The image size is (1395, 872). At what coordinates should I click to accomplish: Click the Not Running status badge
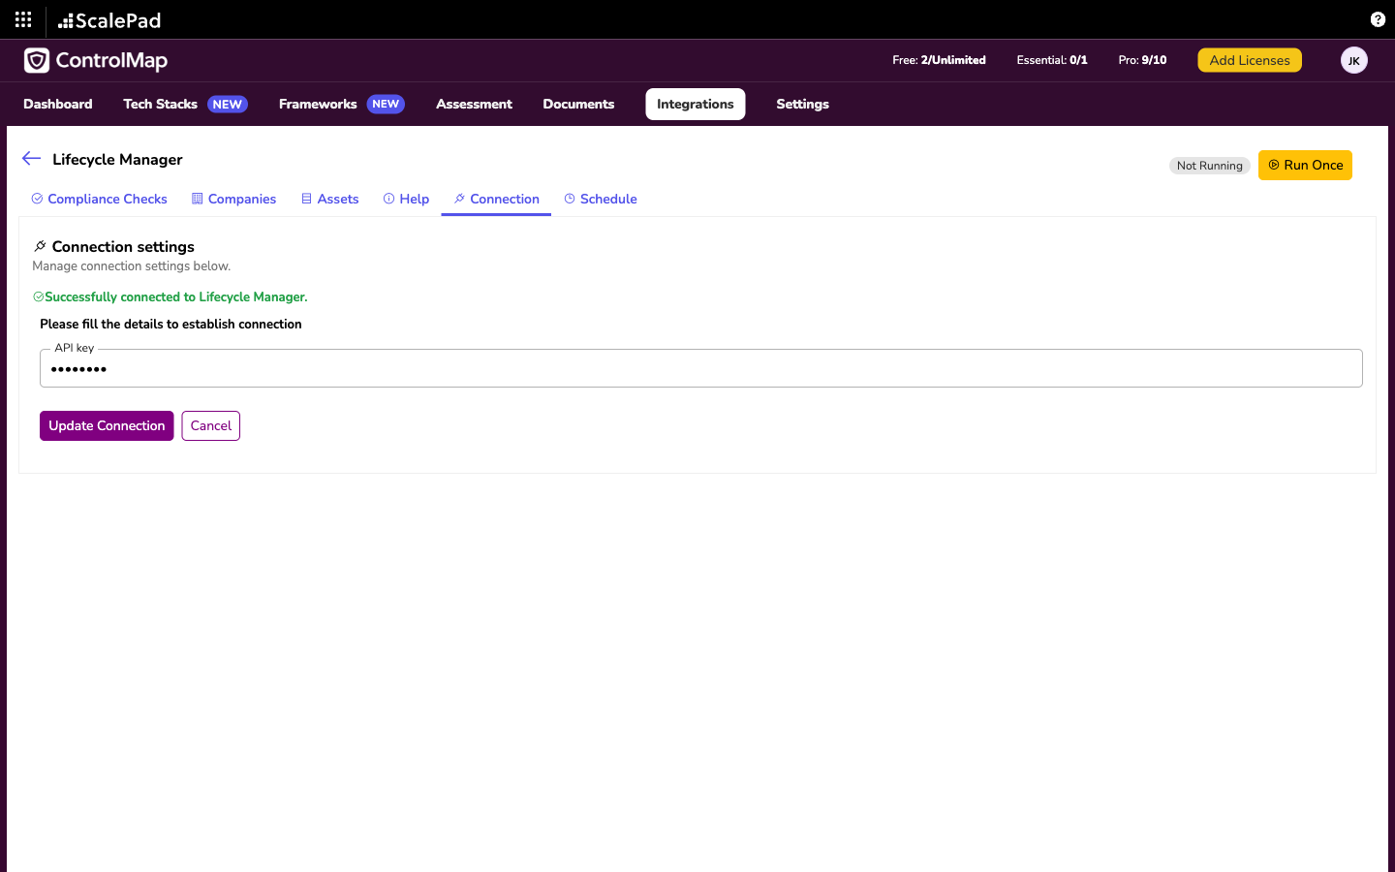1210,166
